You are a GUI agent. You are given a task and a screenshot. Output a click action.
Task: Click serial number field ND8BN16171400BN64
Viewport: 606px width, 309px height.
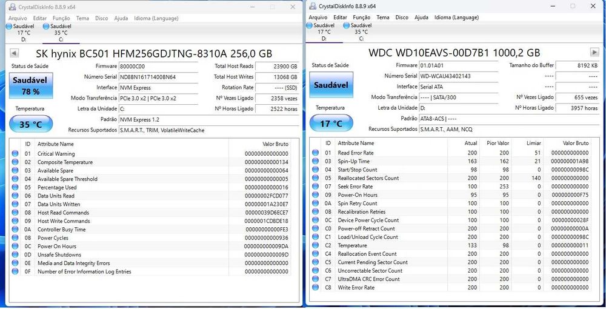[x=158, y=78]
